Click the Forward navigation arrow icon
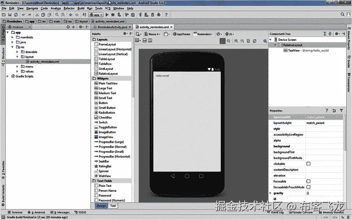Viewport: 352px width, 220px height. [77, 15]
